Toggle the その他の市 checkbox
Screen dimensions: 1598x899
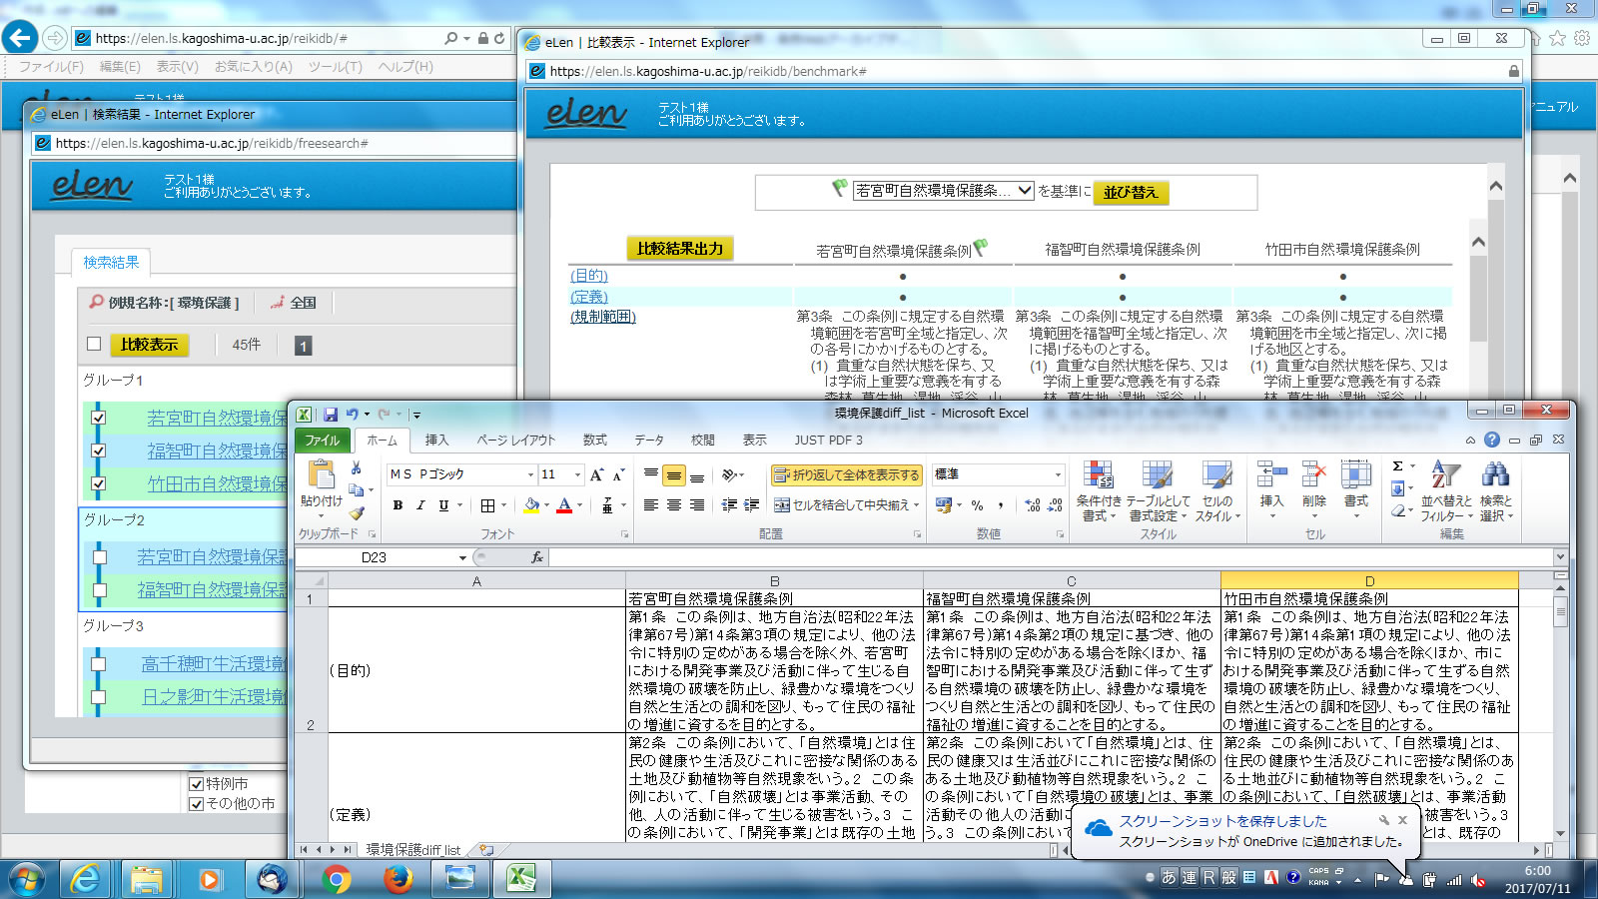(197, 803)
